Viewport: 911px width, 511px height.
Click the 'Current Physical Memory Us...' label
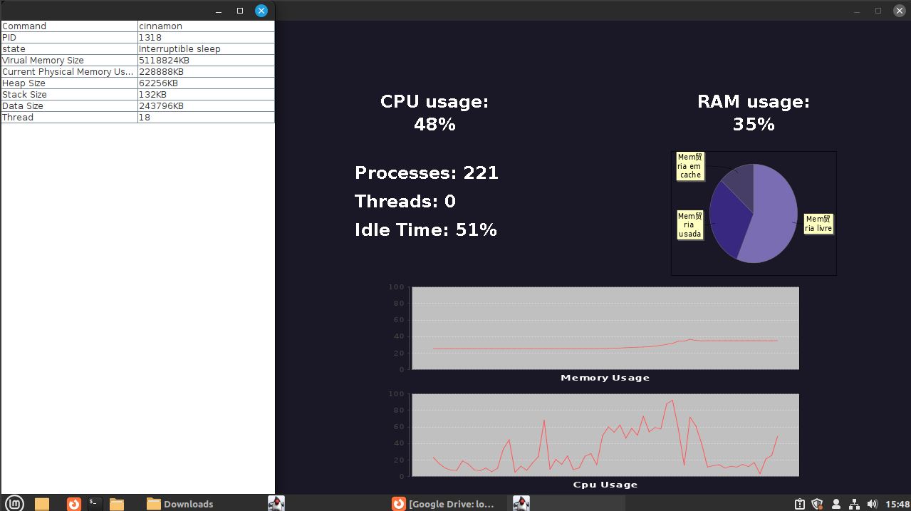pyautogui.click(x=69, y=71)
